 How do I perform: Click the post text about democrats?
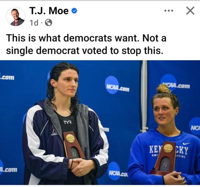click(86, 44)
